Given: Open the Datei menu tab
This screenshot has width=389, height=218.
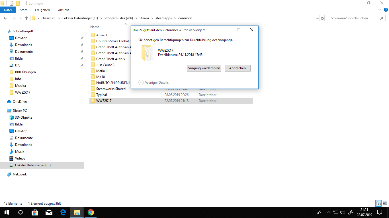Looking at the screenshot, I should (8, 10).
